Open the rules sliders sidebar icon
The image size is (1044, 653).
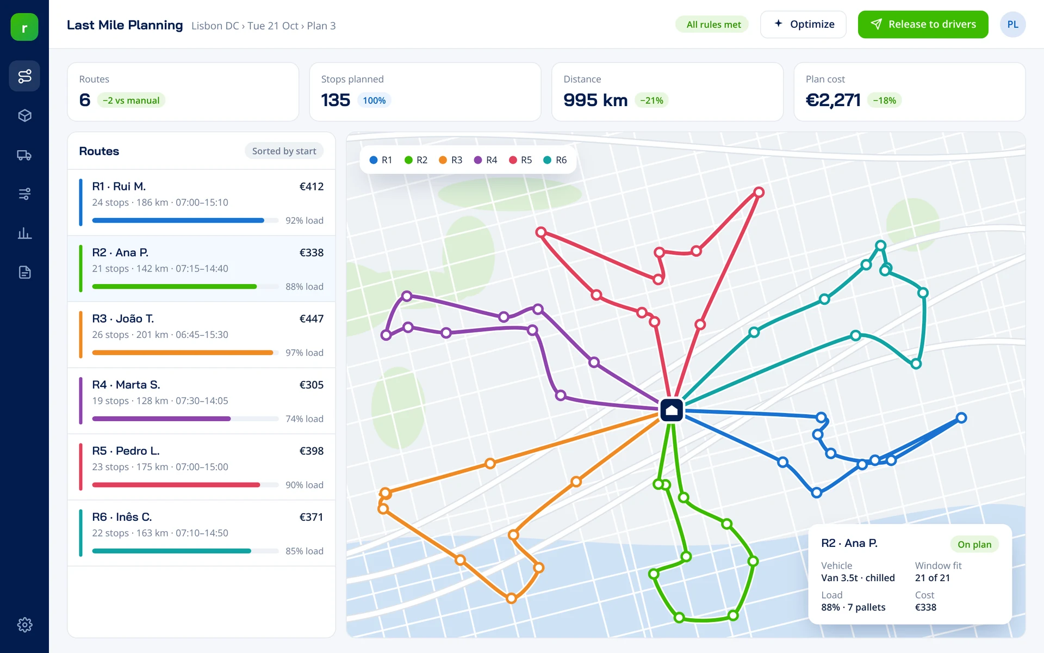pos(24,194)
